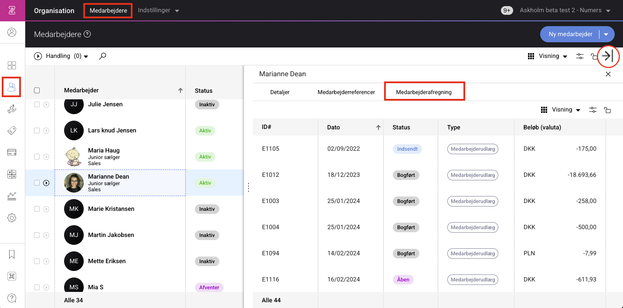Open the 9+ notifications badge
This screenshot has height=308, width=623.
coord(507,10)
